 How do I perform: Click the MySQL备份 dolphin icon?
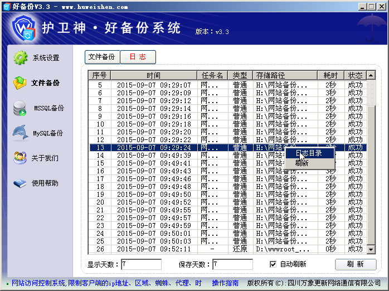tap(21, 133)
